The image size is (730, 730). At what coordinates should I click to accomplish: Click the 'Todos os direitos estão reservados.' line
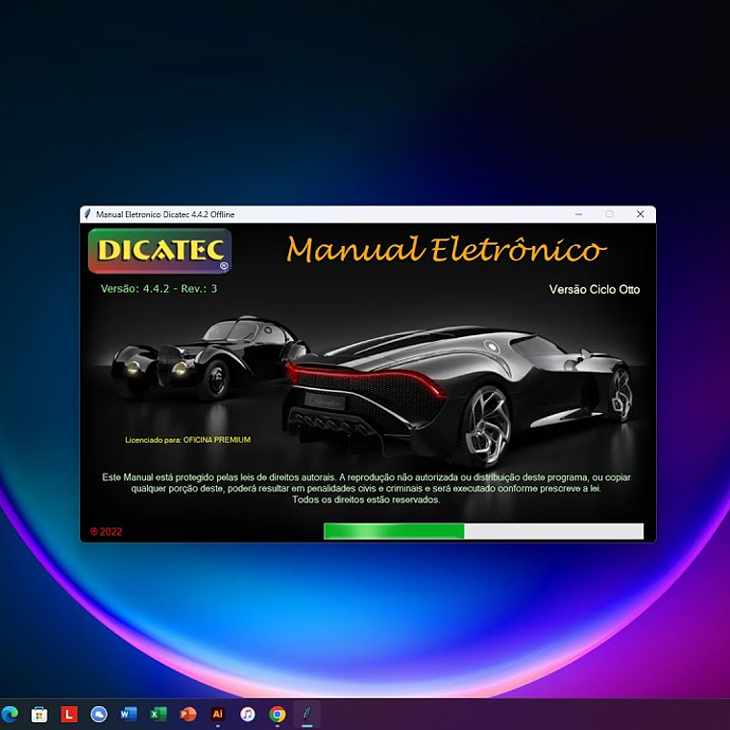(x=366, y=499)
